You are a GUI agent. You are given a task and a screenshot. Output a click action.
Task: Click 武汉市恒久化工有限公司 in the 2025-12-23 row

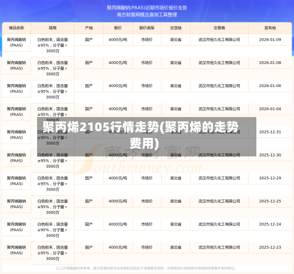pos(219,248)
